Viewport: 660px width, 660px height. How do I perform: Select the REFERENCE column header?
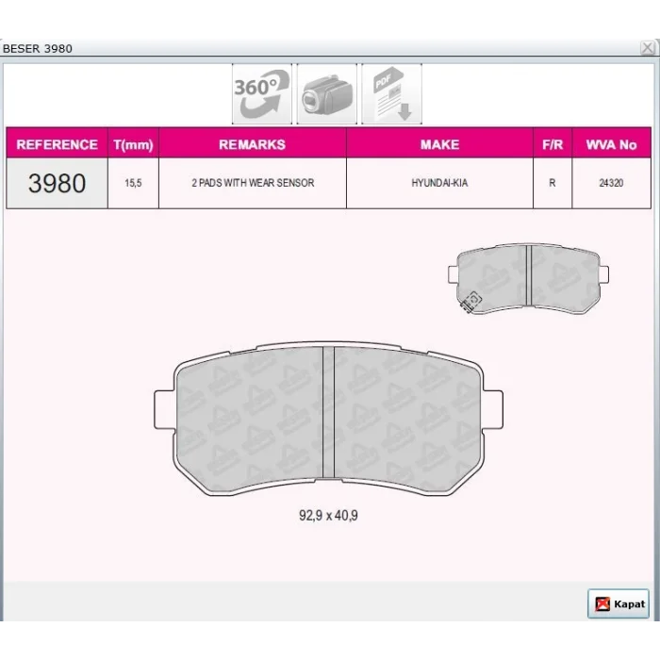(x=58, y=143)
